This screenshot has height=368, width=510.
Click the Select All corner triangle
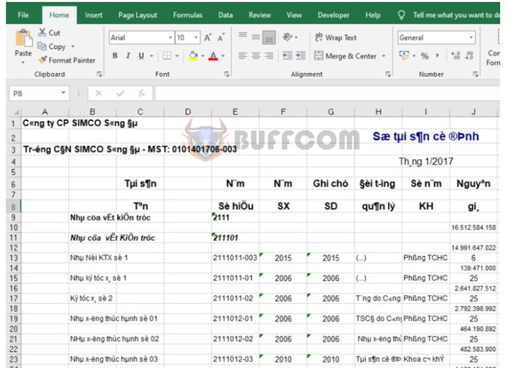[x=15, y=112]
